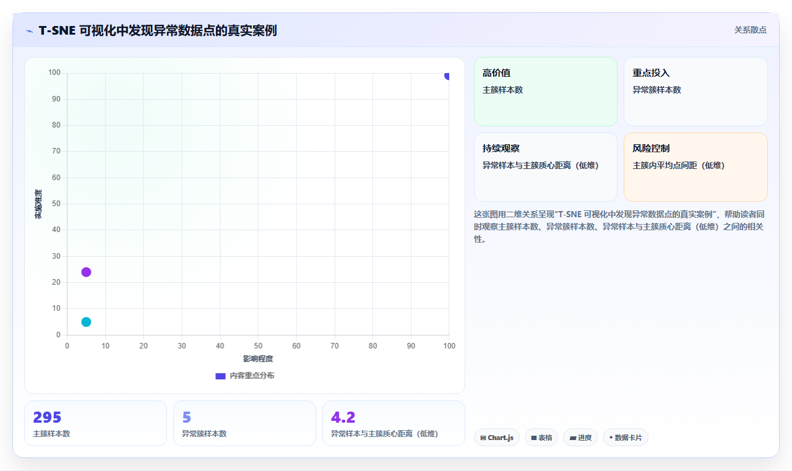The width and height of the screenshot is (792, 471).
Task: Select the purple scatter point near 24
Action: pos(86,272)
